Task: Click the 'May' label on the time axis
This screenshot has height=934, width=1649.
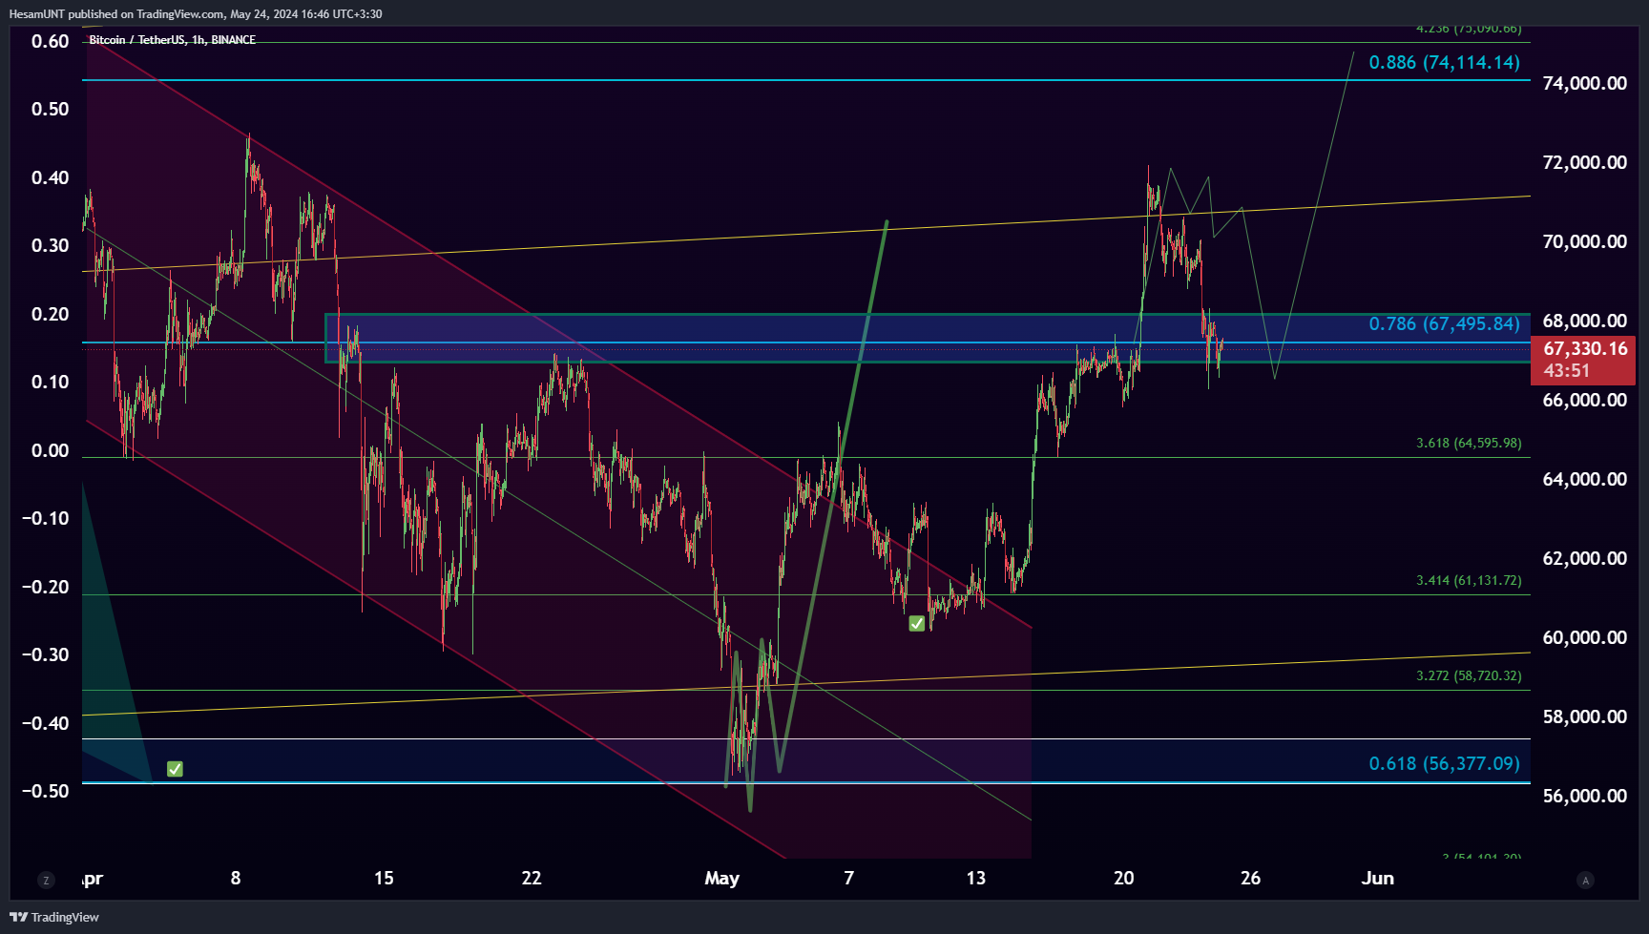Action: pos(721,879)
